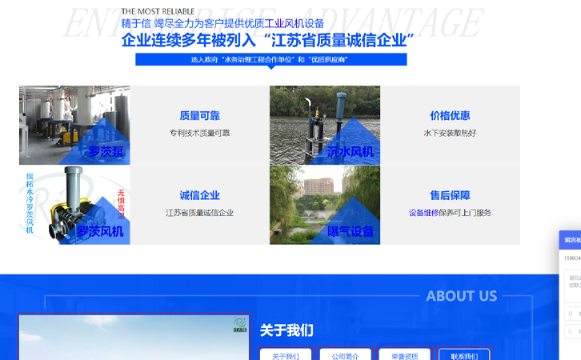Image resolution: width=581 pixels, height=360 pixels.
Task: Click the person icon name field
Action: point(572,314)
